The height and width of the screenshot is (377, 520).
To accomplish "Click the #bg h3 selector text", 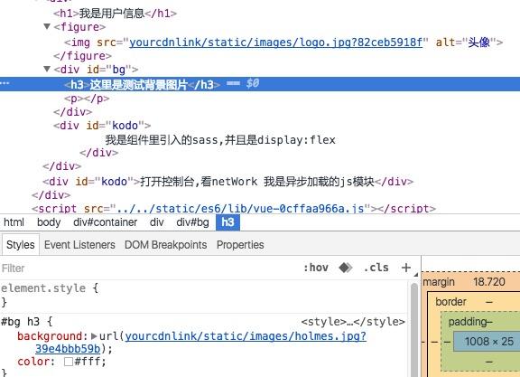I will pyautogui.click(x=20, y=322).
